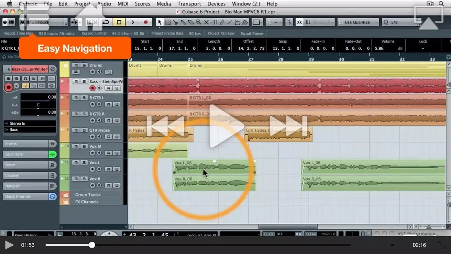Viewport: 451px width, 254px height.
Task: Solo the R GTR R track
Action: [84, 114]
